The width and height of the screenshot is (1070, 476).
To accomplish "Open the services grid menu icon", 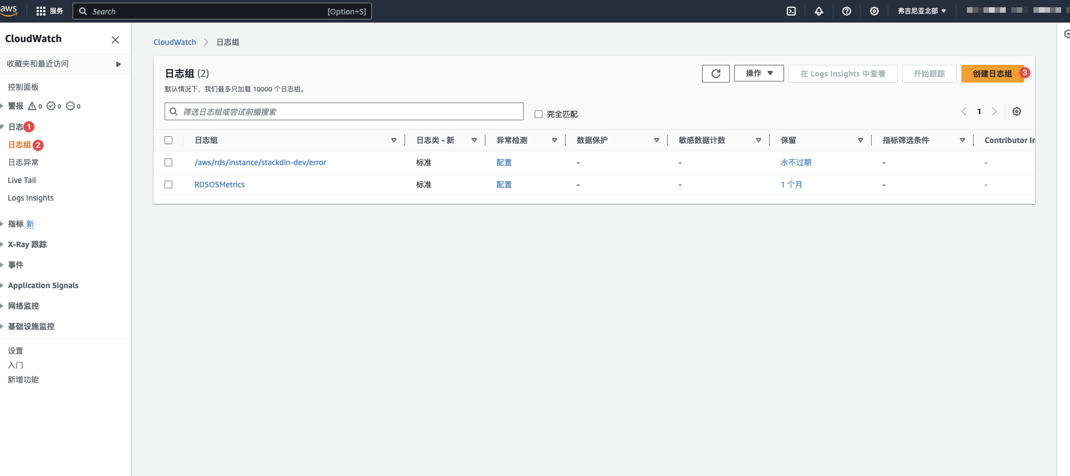I will [x=41, y=11].
